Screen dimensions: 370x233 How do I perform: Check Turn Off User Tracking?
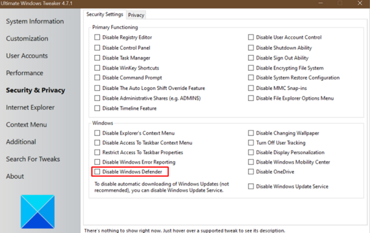click(x=251, y=142)
